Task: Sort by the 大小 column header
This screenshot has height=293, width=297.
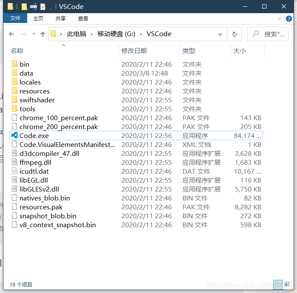Action: click(247, 51)
